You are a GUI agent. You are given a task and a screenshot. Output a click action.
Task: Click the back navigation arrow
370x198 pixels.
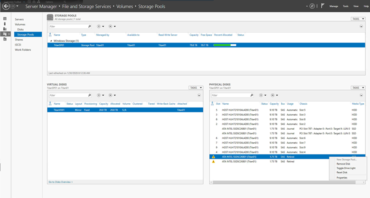[x=6, y=6]
